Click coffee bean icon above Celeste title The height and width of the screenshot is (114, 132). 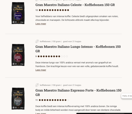[37, 0]
